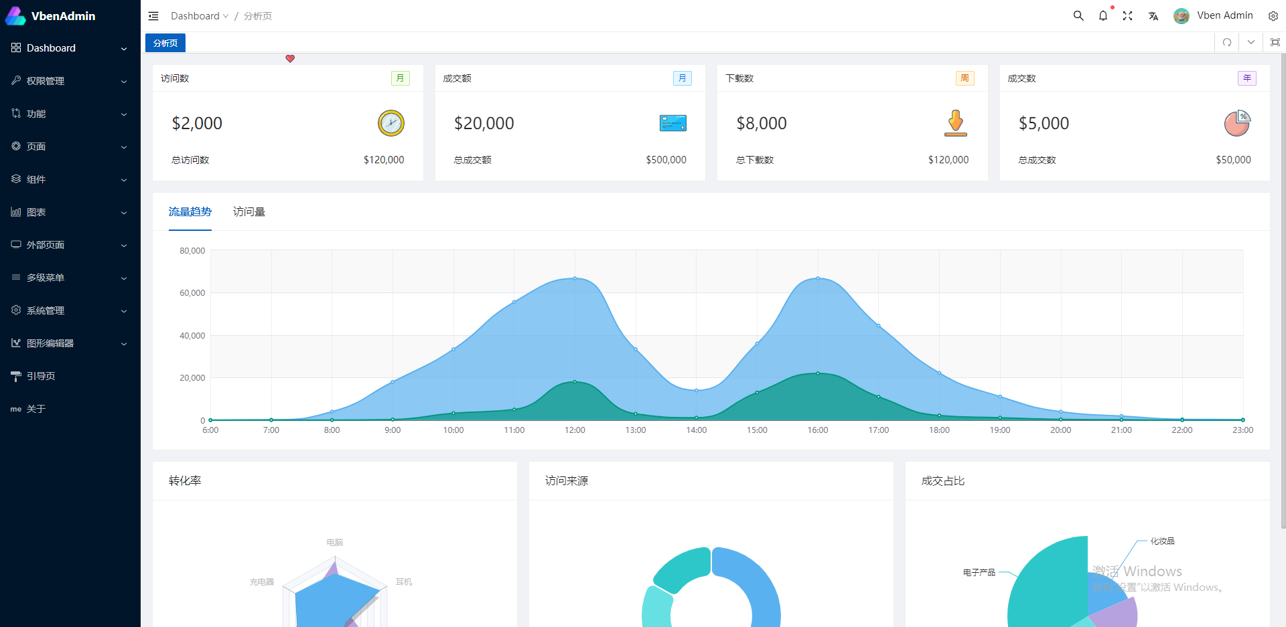Click the 16:00 peak data point on chart
The image size is (1286, 627).
click(x=818, y=278)
